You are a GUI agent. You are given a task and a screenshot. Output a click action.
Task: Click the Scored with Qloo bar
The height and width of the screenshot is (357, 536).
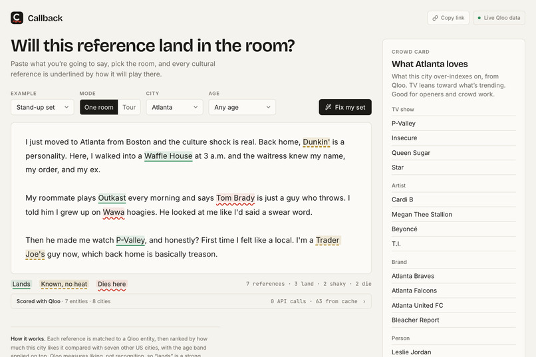click(191, 301)
